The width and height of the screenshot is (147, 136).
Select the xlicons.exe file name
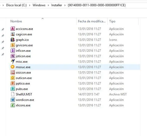pyautogui.click(x=23, y=105)
